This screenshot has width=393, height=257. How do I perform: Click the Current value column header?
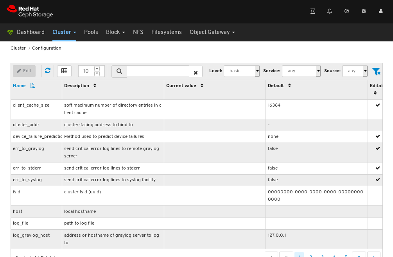(181, 86)
